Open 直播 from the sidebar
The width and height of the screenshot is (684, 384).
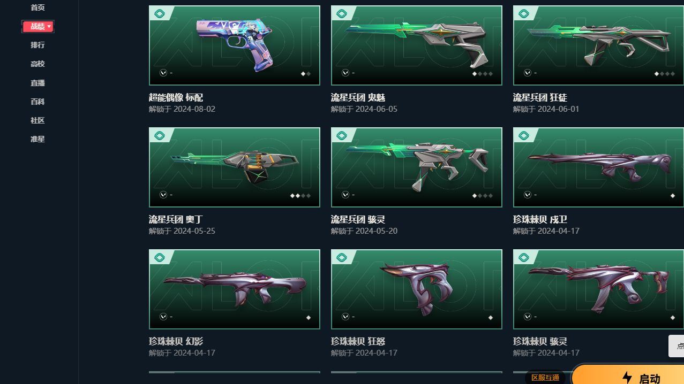(x=37, y=83)
